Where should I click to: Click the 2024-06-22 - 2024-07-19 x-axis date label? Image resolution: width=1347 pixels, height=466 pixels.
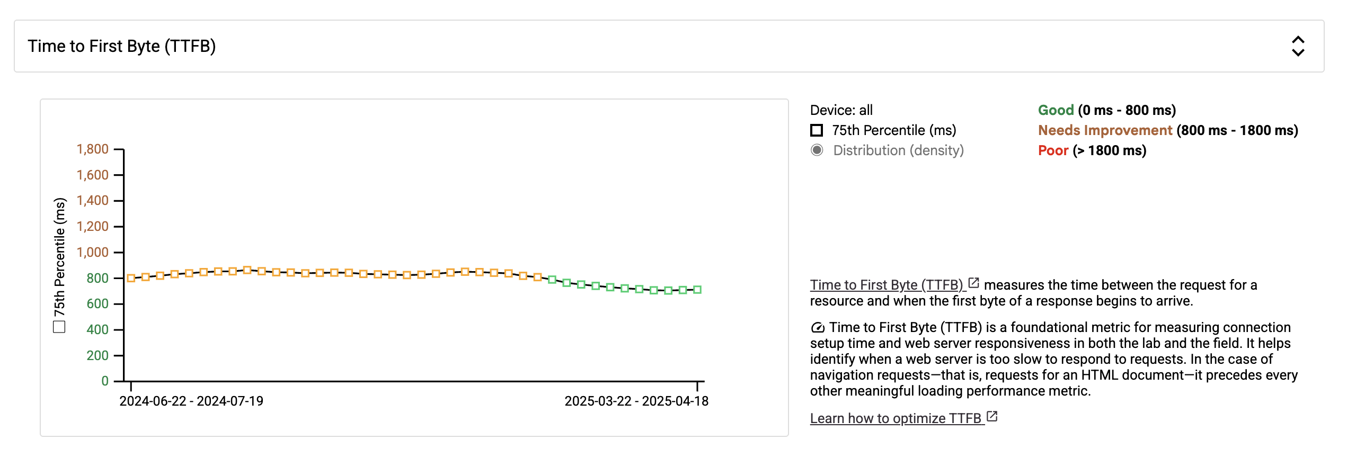[191, 401]
